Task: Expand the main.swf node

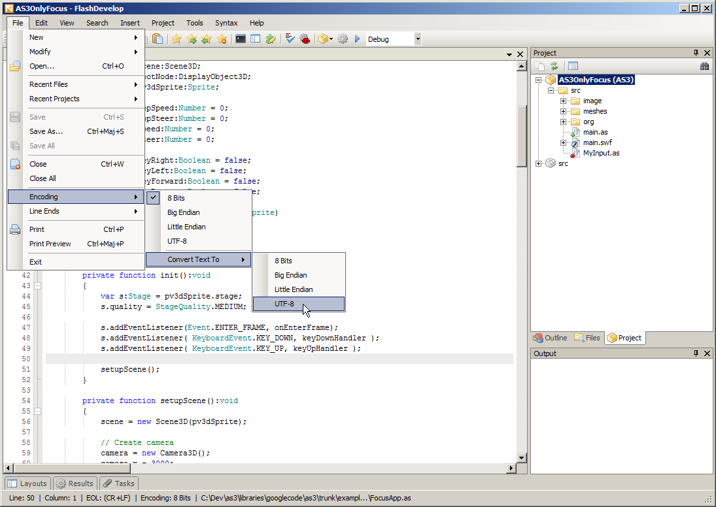Action: pos(563,143)
